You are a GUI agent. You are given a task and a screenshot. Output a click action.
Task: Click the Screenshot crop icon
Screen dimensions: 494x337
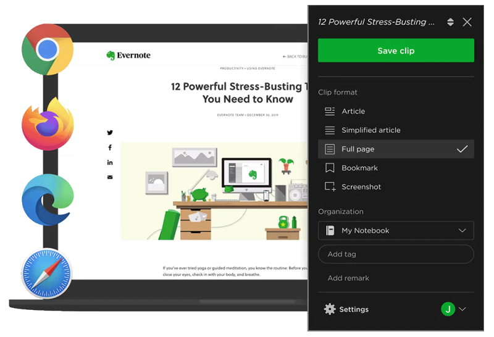(330, 187)
